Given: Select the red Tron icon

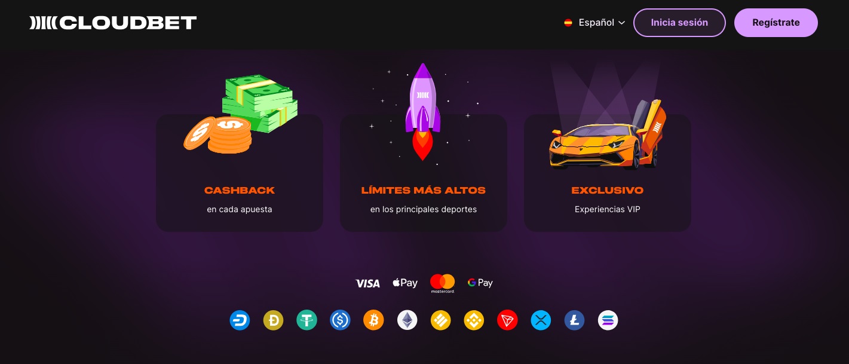Looking at the screenshot, I should pyautogui.click(x=507, y=320).
